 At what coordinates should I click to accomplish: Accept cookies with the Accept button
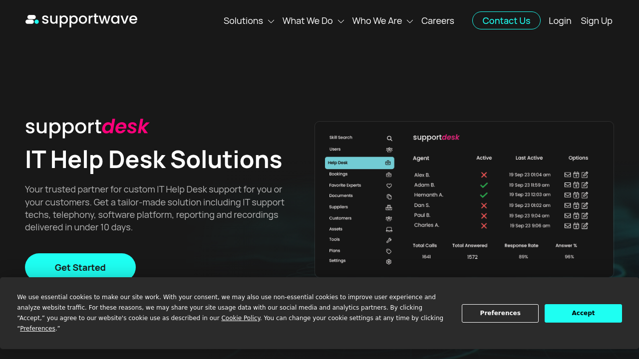coord(583,313)
